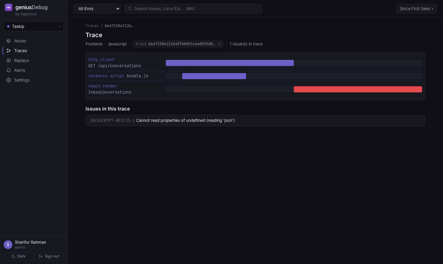Click the react.render span label
The height and width of the screenshot is (264, 443).
click(x=102, y=86)
